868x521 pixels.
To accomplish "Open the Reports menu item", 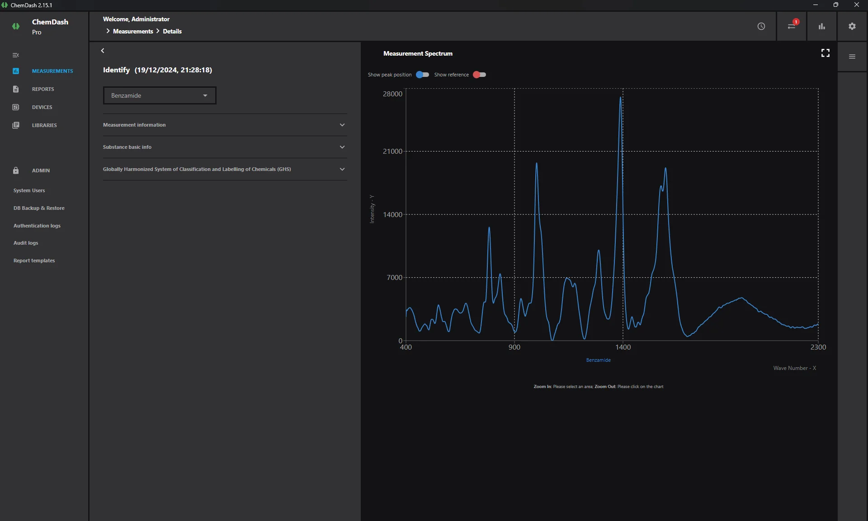I will [x=43, y=89].
